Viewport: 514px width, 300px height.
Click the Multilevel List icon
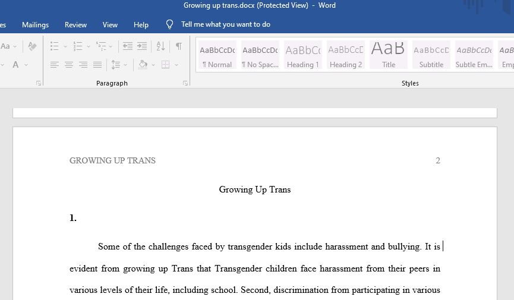(x=101, y=46)
